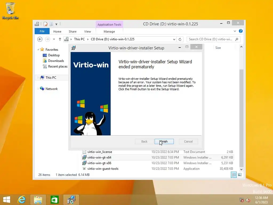Click the CD Drive (D:) breadcrumb segment
The height and width of the screenshot is (205, 273).
tap(113, 39)
